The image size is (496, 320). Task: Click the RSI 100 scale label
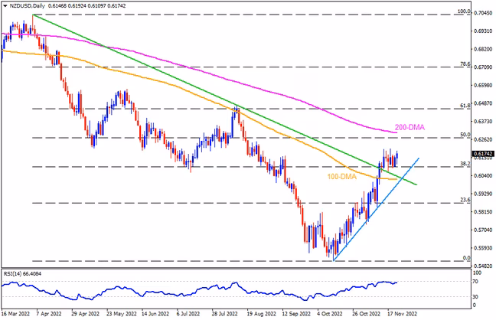click(x=478, y=273)
